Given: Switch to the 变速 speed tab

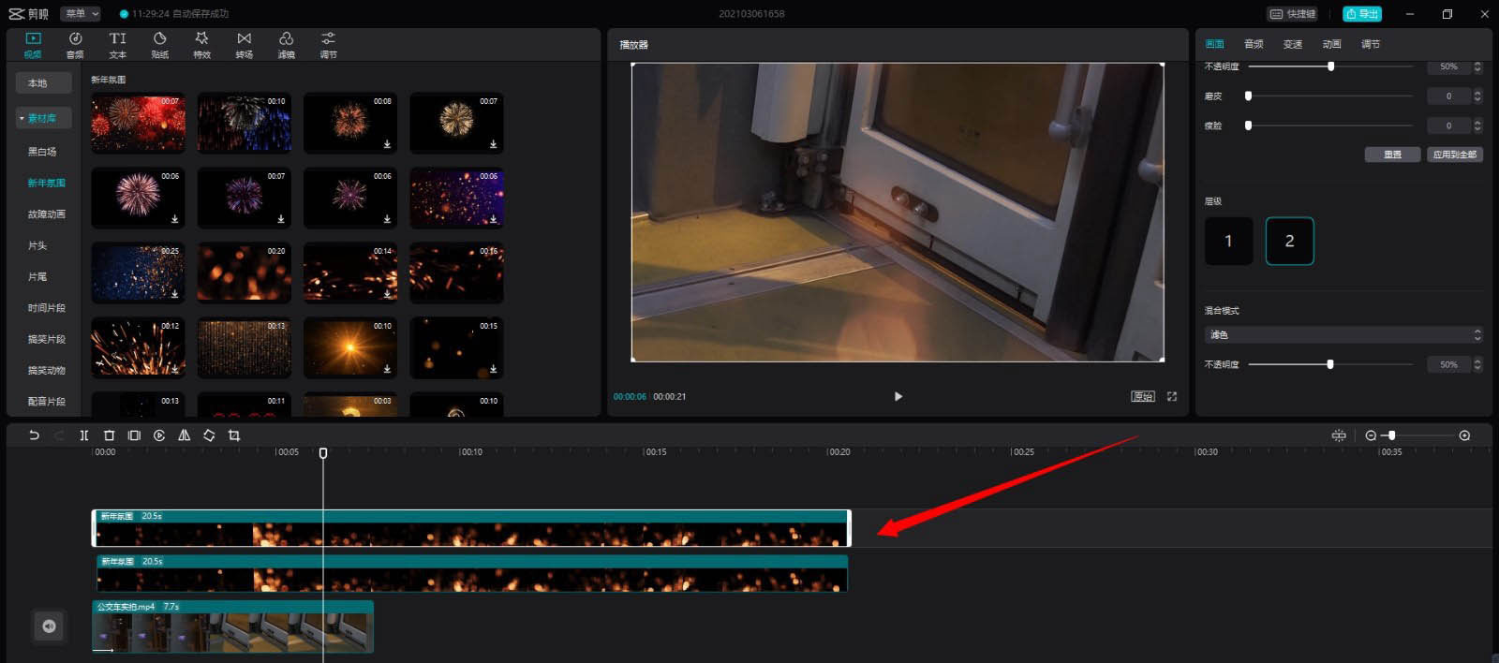Looking at the screenshot, I should (1293, 44).
